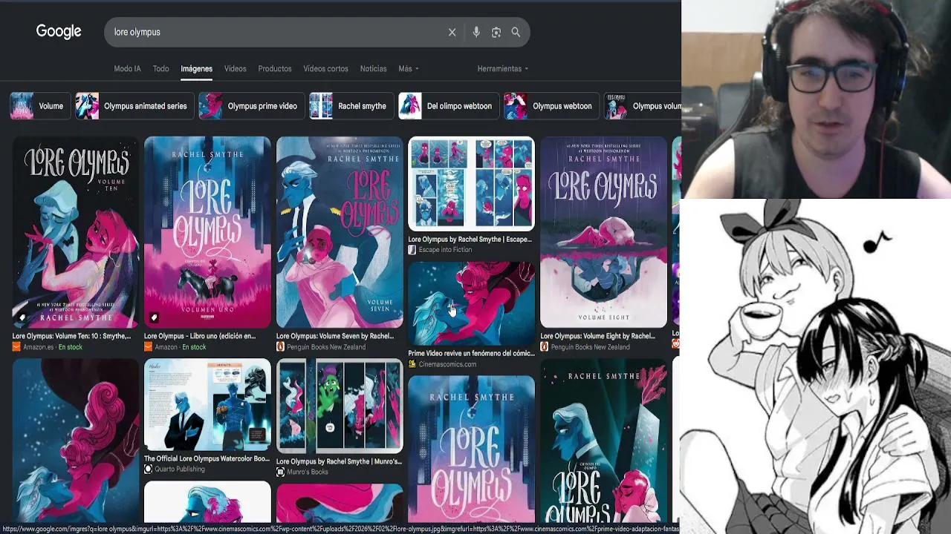The image size is (951, 534).
Task: Open 'The Official Lore Olympus Watercolor Boo...' link
Action: coord(207,459)
